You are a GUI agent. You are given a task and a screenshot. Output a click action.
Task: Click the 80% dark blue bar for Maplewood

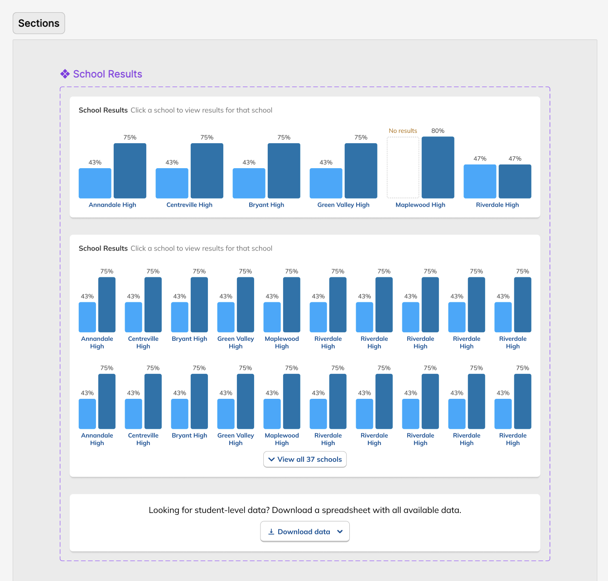[438, 168]
